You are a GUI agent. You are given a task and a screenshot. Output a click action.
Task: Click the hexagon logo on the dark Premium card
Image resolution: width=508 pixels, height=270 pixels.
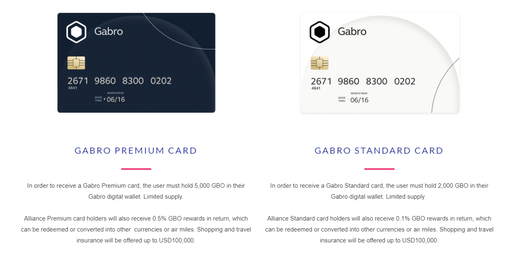(x=76, y=32)
